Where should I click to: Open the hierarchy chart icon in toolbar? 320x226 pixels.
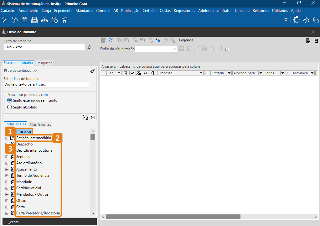coord(44,20)
